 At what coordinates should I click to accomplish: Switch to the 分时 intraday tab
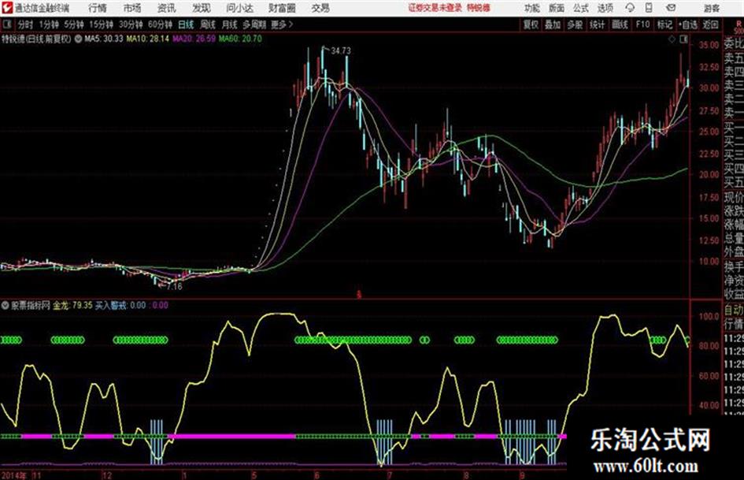pos(26,24)
